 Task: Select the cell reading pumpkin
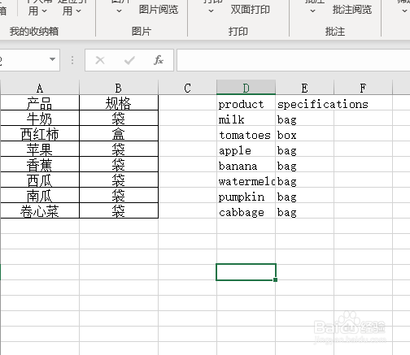246,195
